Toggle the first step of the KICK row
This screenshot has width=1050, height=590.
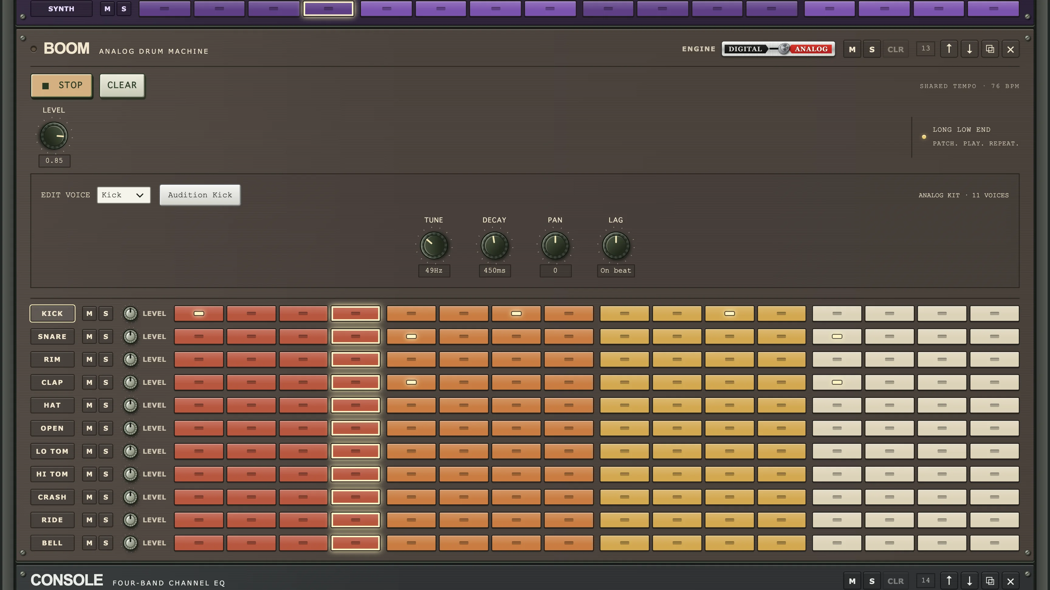click(x=199, y=314)
